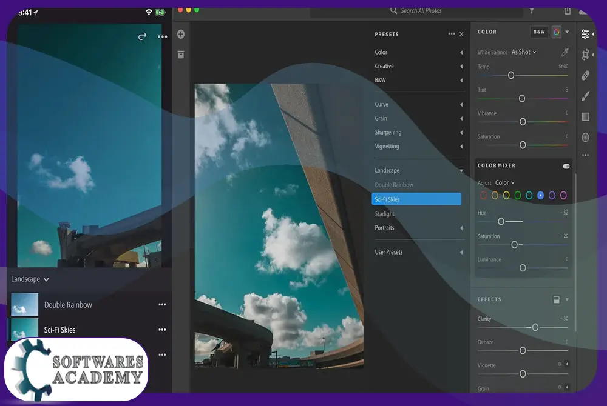Screen dimensions: 607x406
Task: Open the Edit sliders panel icon
Action: point(585,35)
